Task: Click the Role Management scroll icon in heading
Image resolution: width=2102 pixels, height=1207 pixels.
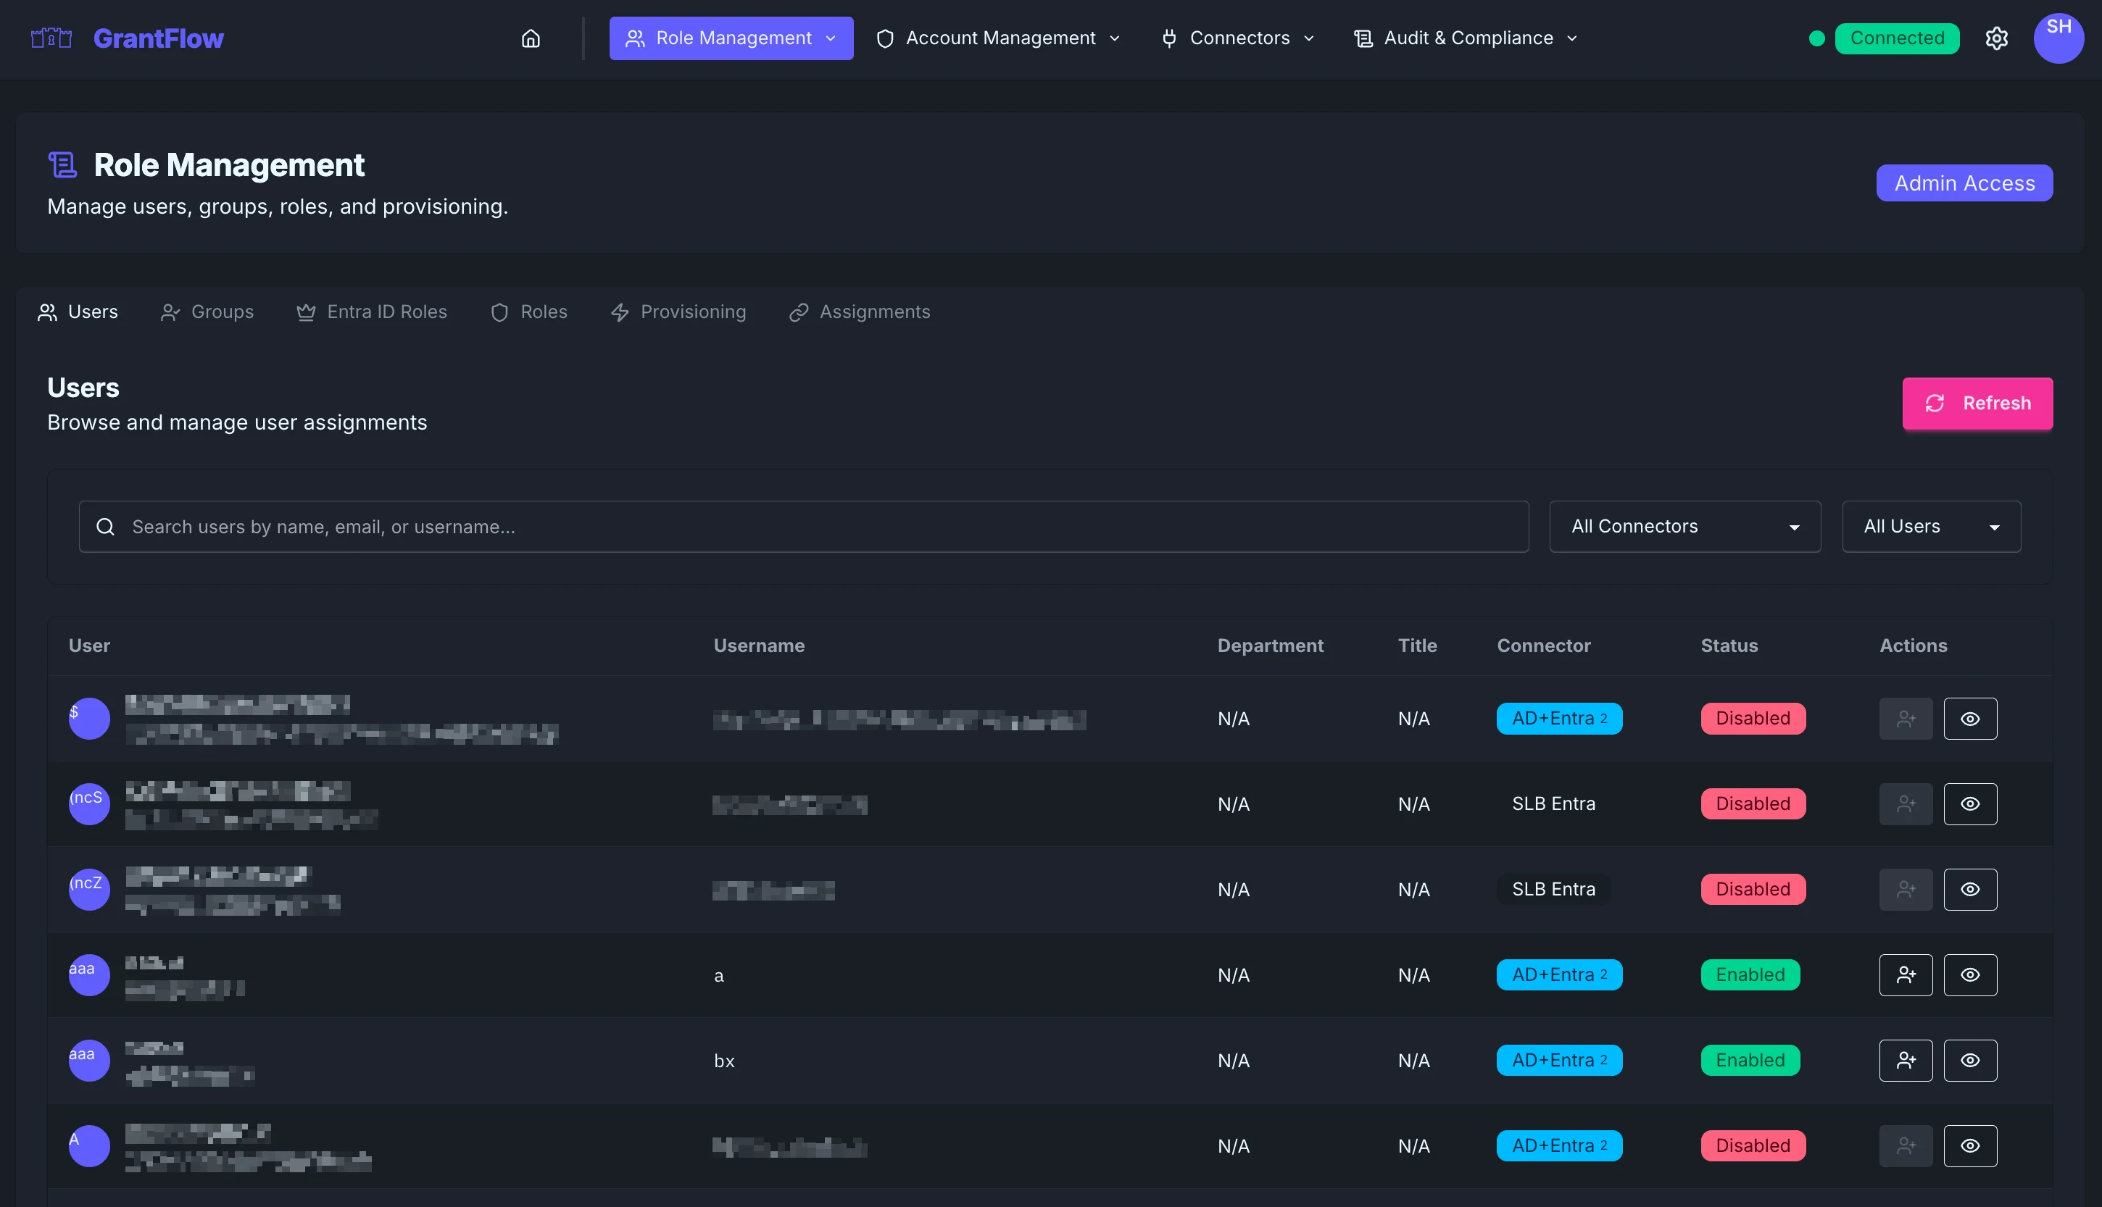Action: coord(63,165)
